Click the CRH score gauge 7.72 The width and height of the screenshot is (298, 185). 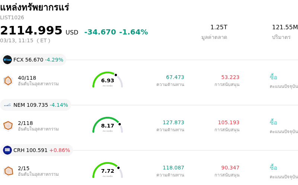pyautogui.click(x=108, y=171)
